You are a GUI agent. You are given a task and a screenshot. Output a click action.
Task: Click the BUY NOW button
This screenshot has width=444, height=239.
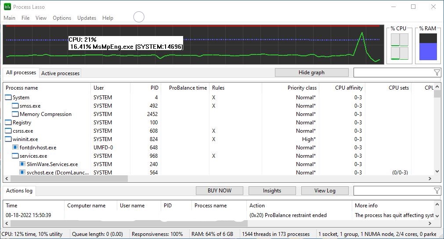[220, 191]
